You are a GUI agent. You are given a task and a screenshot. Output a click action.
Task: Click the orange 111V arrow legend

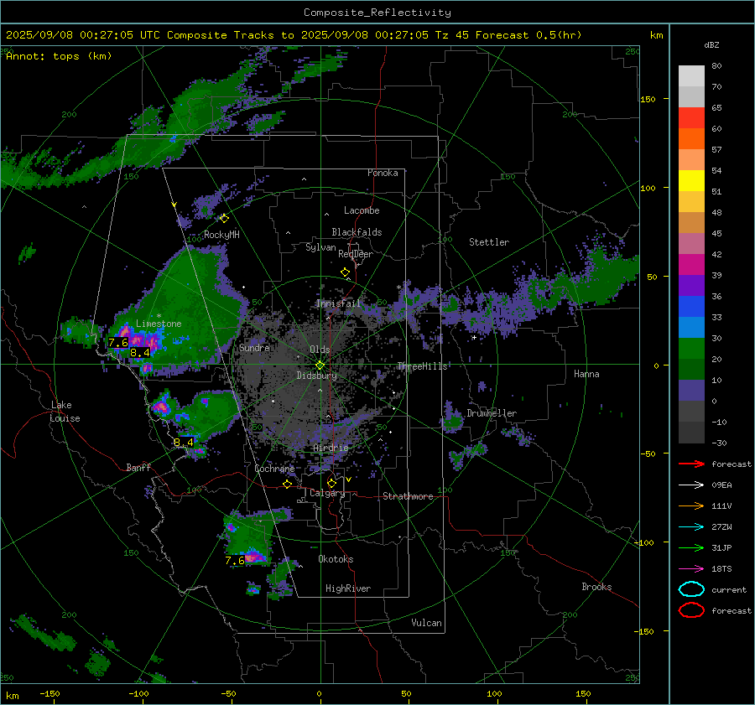coord(691,505)
